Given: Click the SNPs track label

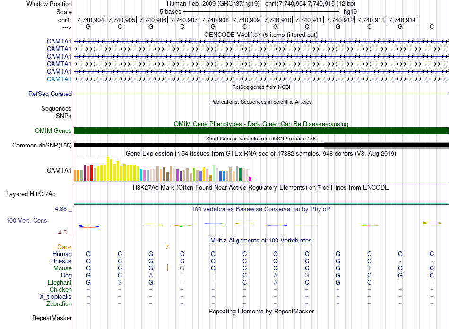Looking at the screenshot, I should (x=64, y=116).
